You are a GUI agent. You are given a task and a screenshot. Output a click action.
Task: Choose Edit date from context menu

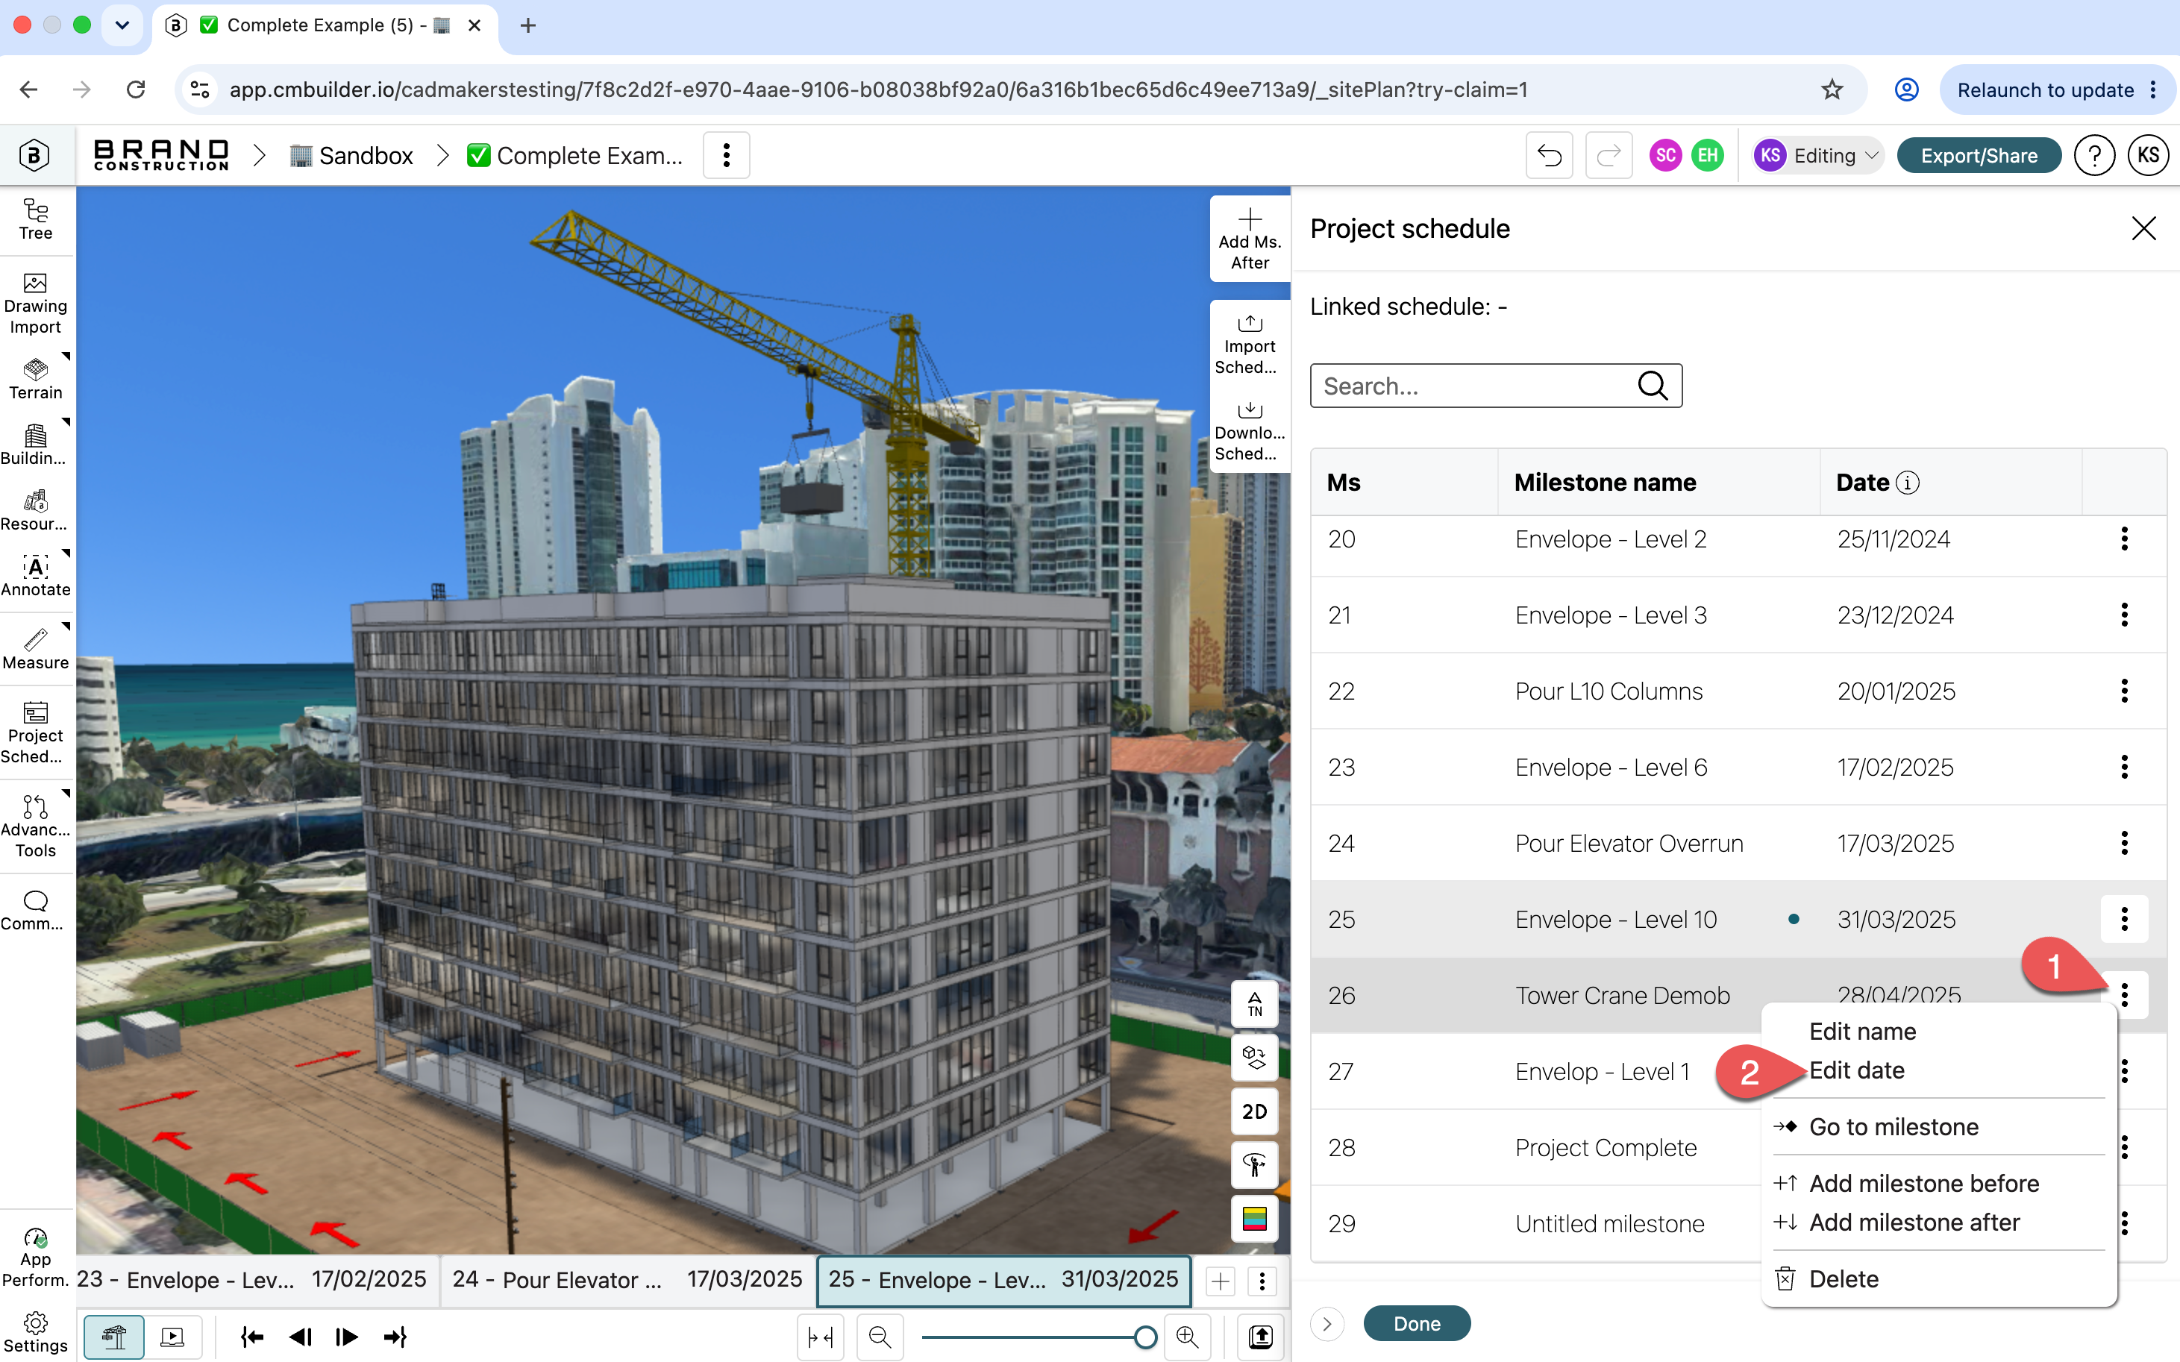(x=1857, y=1070)
